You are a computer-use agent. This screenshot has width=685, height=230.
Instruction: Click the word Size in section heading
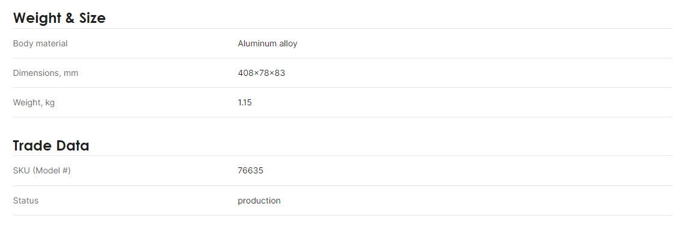(x=92, y=18)
